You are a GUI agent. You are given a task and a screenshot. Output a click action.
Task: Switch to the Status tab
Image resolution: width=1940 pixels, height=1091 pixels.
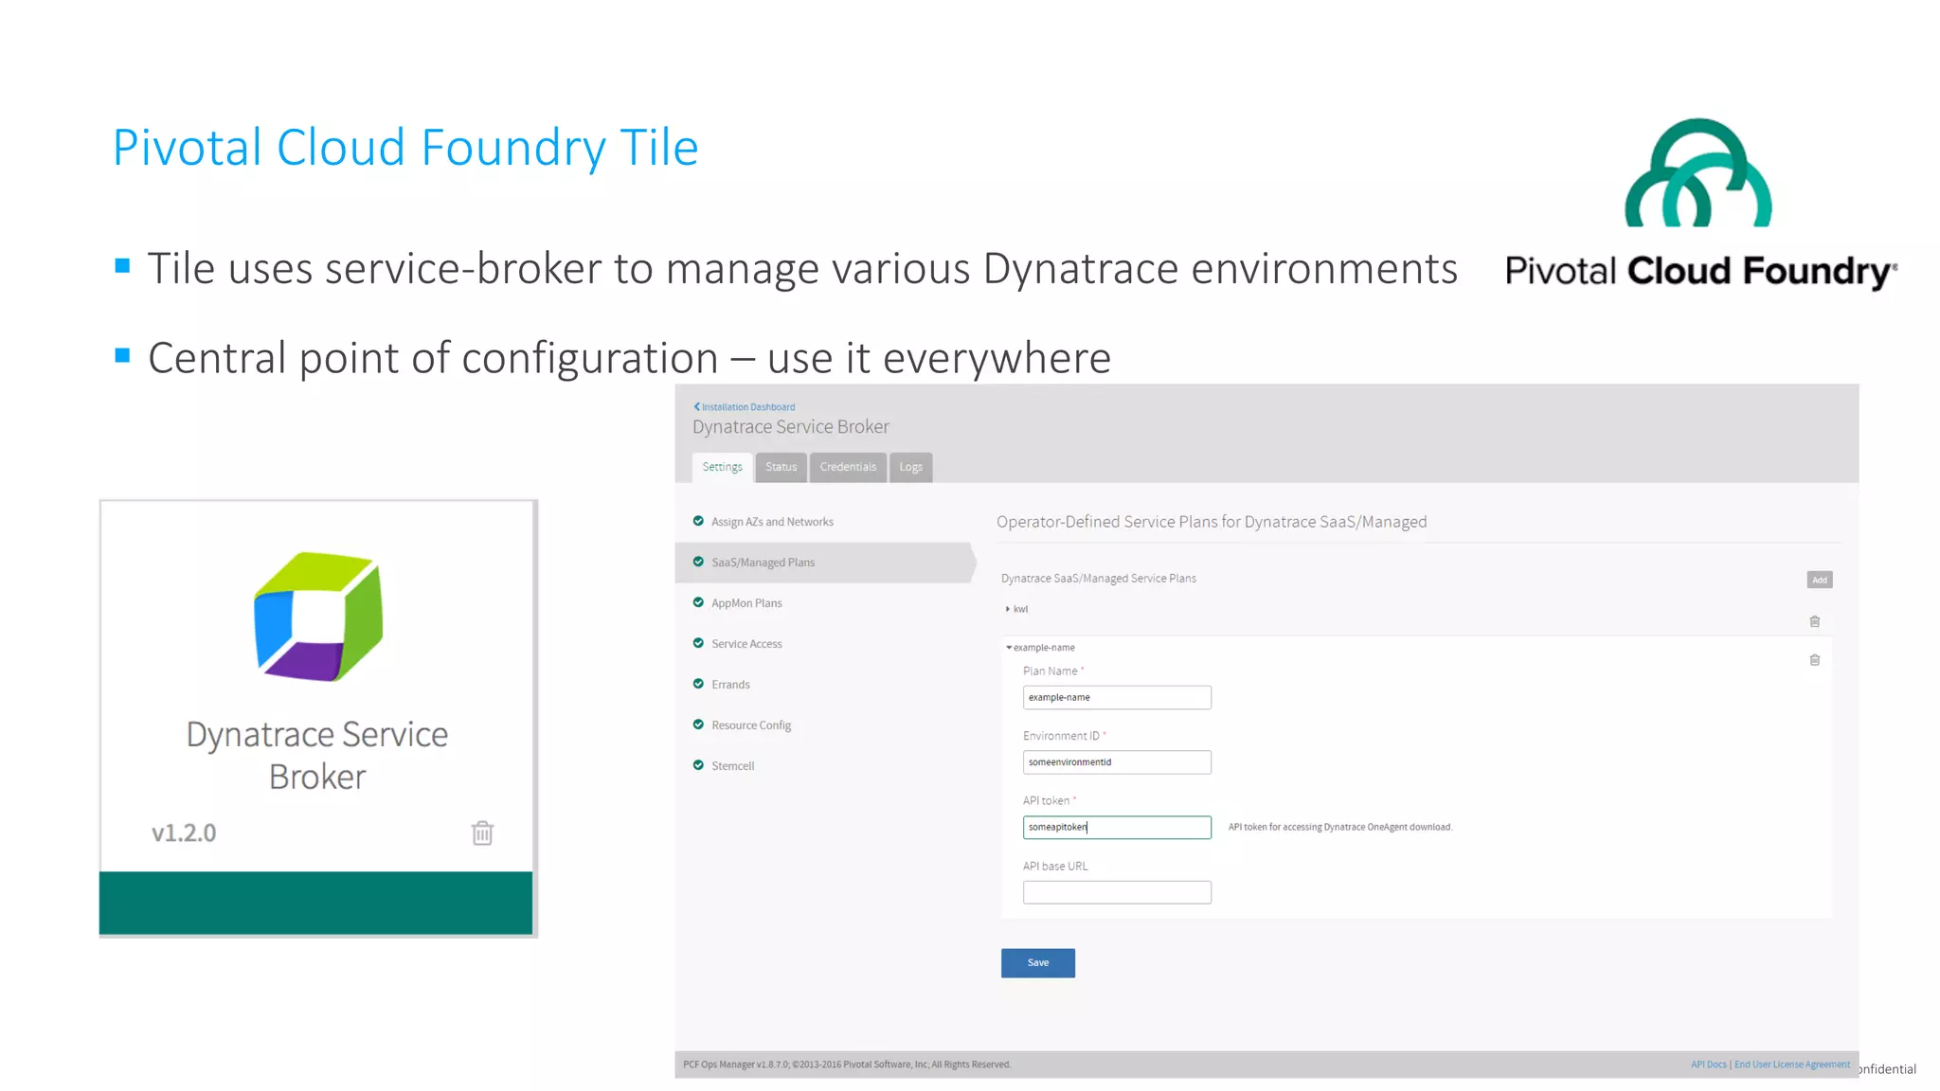781,467
